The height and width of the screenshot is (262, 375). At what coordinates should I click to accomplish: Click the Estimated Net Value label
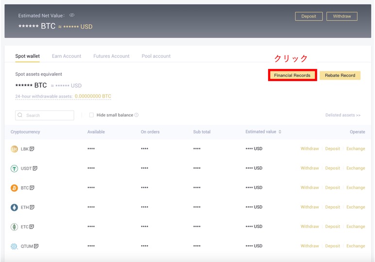[41, 16]
